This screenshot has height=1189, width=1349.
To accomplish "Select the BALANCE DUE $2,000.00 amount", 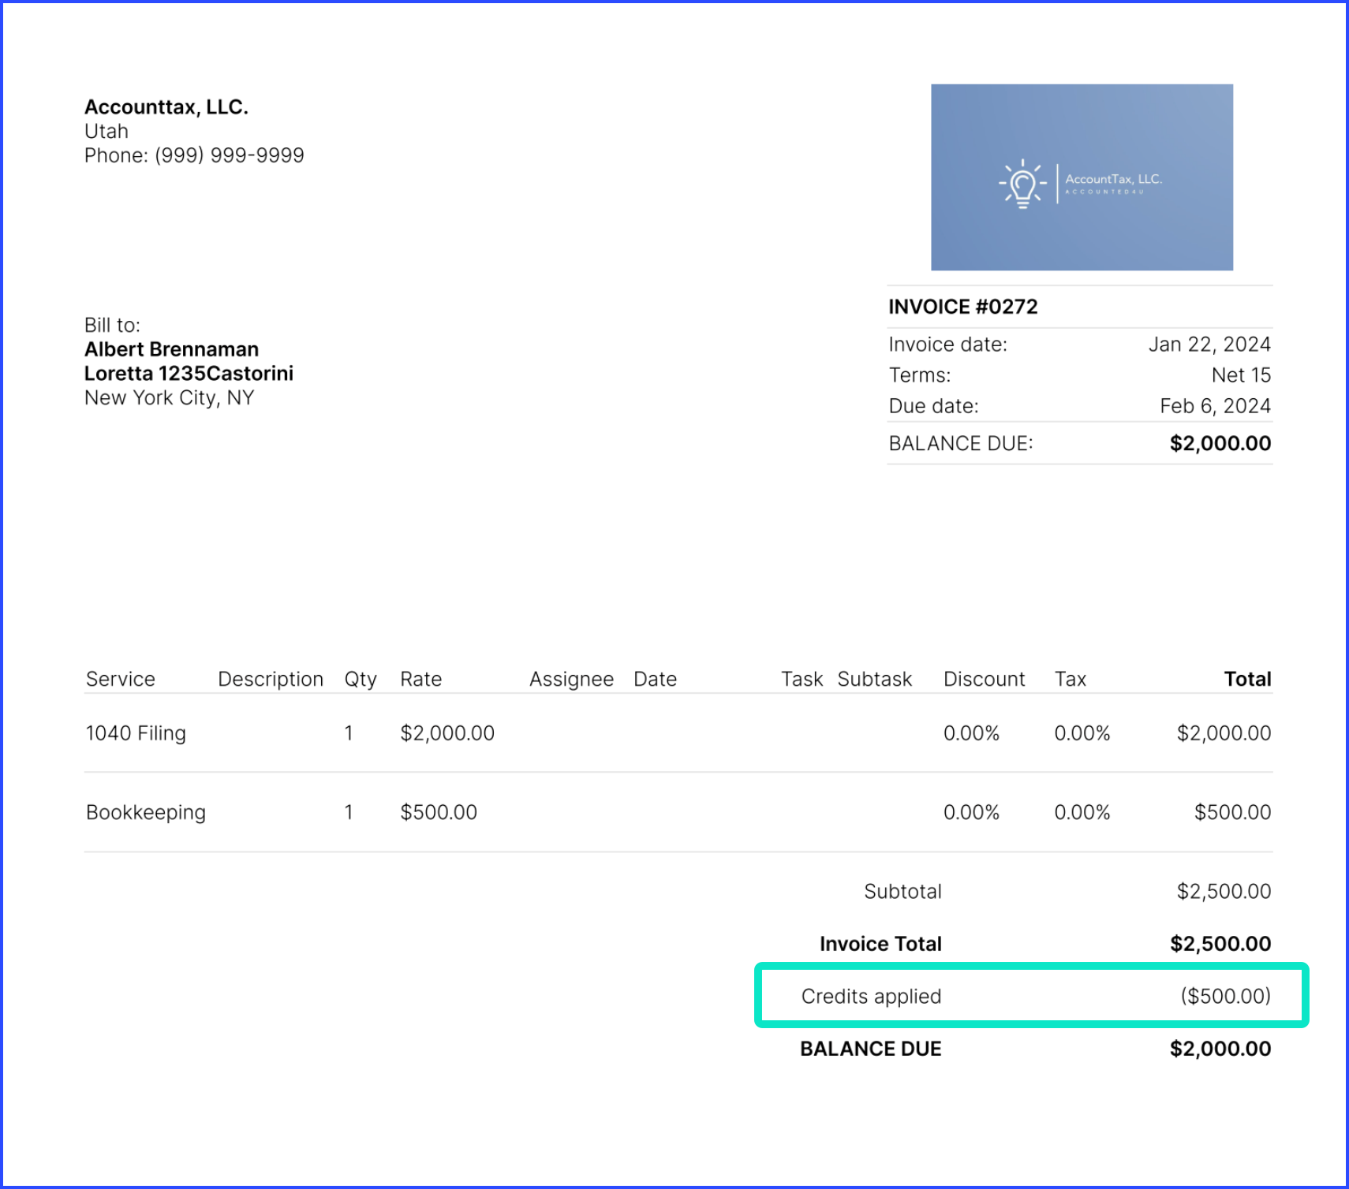I will click(x=1220, y=443).
